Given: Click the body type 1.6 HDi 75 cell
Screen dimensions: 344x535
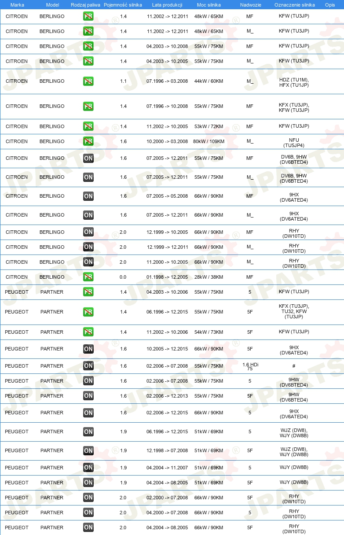Looking at the screenshot, I should click(250, 367).
